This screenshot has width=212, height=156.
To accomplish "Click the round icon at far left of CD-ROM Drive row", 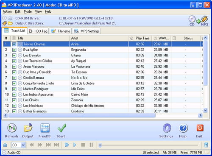I will tap(5, 18).
